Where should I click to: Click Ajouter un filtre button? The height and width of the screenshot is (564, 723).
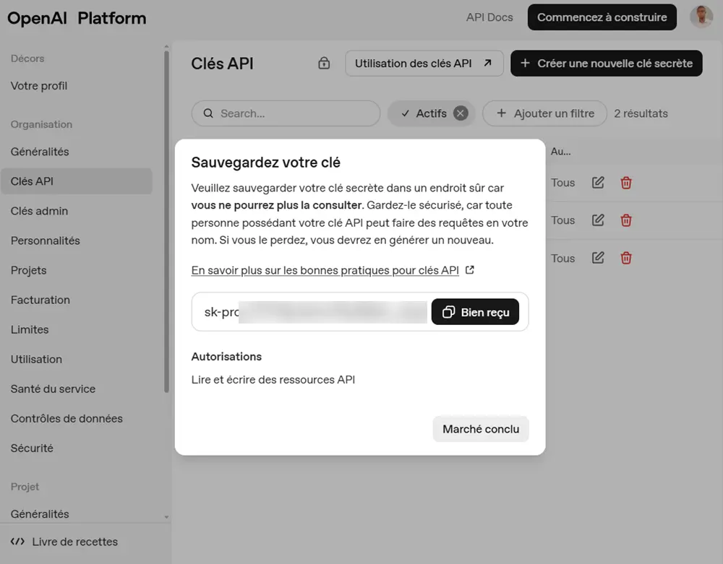pos(544,113)
